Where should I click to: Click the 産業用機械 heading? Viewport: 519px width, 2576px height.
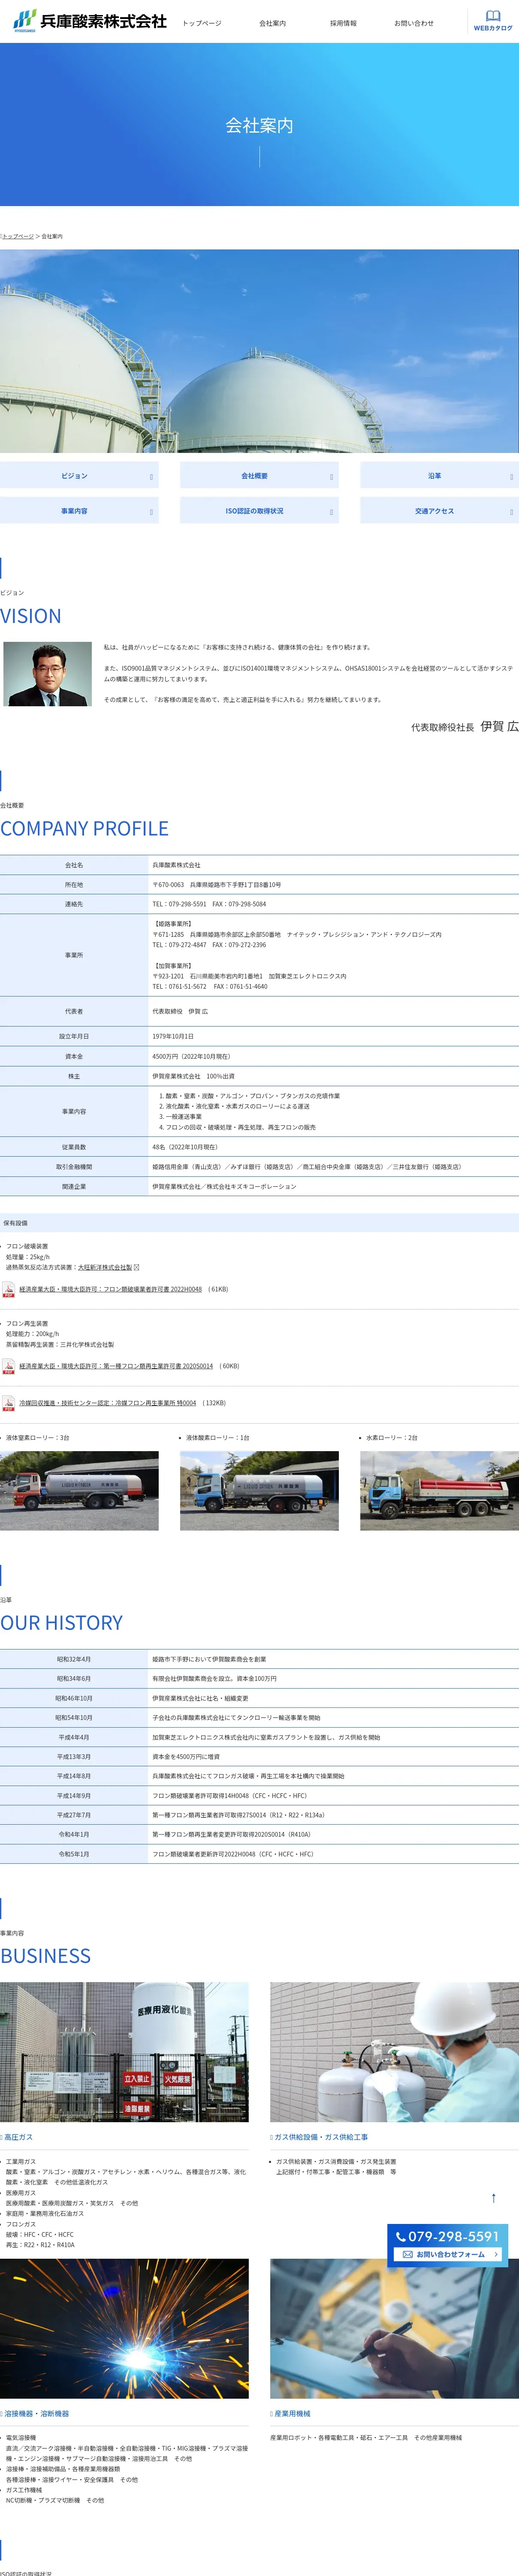[292, 2413]
